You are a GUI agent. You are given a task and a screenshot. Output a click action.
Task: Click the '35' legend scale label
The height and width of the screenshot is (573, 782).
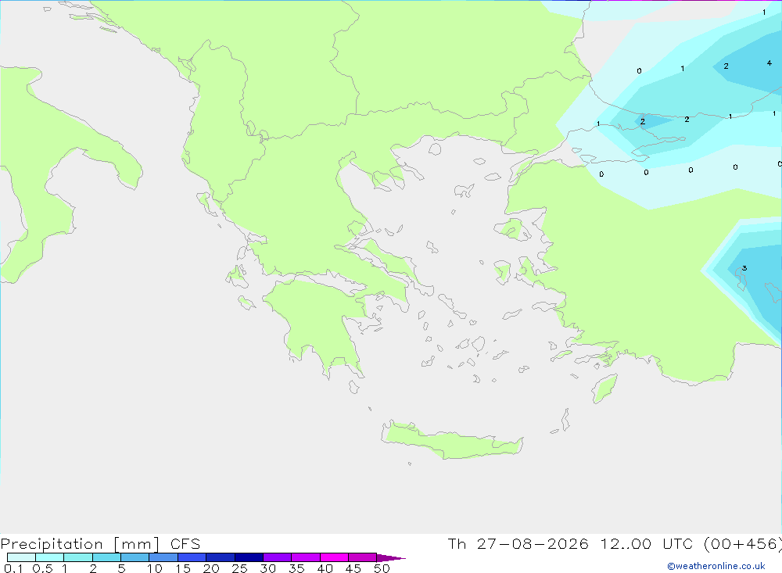click(x=296, y=568)
